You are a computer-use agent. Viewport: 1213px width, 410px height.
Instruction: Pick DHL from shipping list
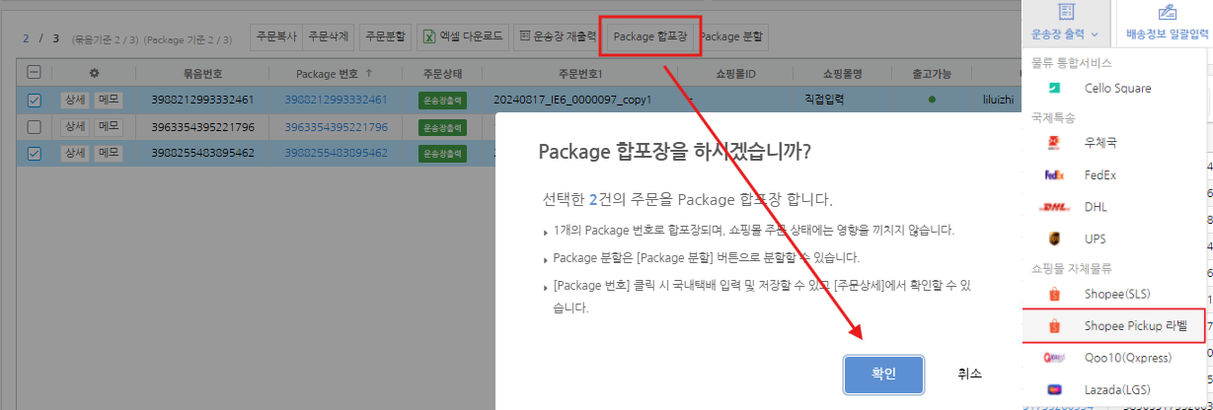tap(1097, 207)
